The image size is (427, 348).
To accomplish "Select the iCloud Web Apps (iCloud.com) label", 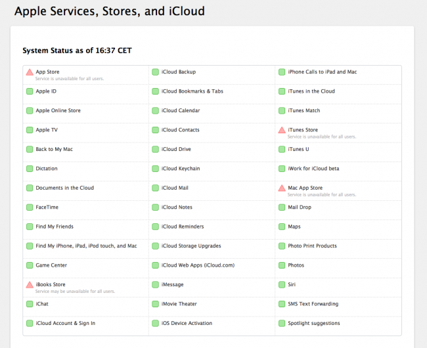I will pyautogui.click(x=198, y=265).
